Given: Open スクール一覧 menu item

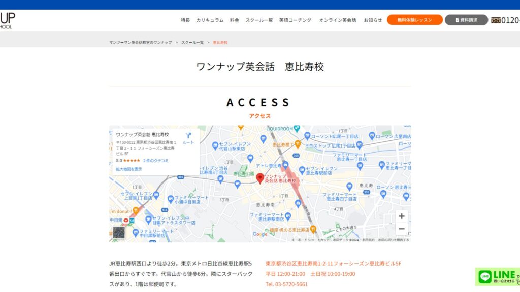Looking at the screenshot, I should 259,20.
